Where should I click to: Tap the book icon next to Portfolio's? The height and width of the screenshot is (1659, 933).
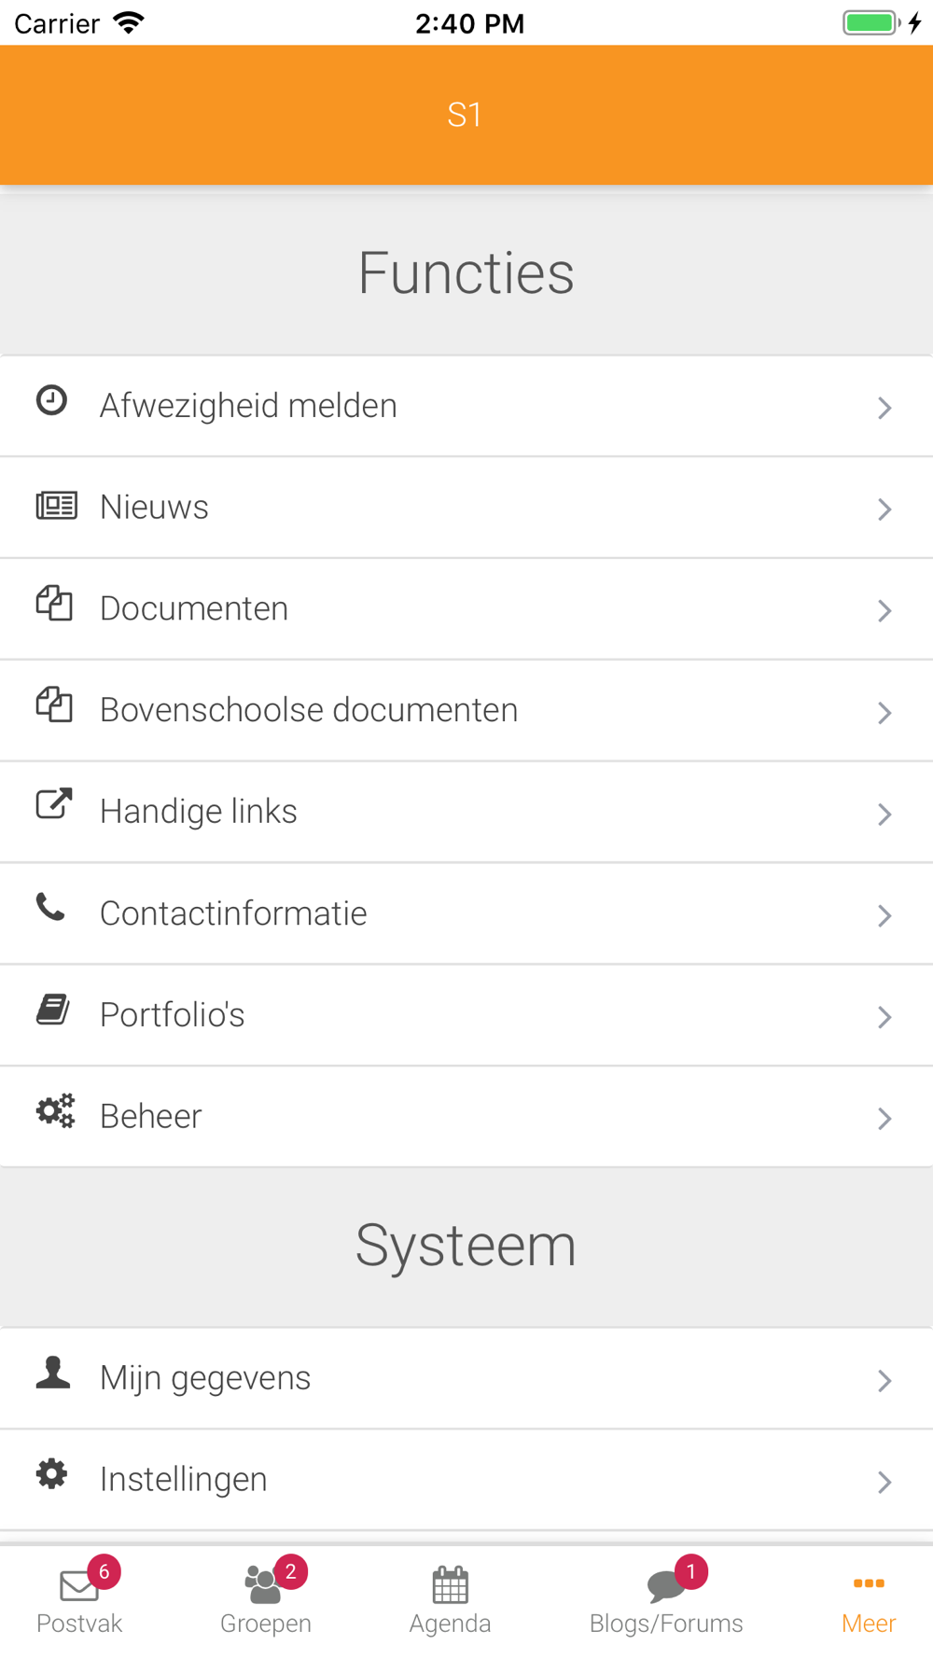(53, 1010)
